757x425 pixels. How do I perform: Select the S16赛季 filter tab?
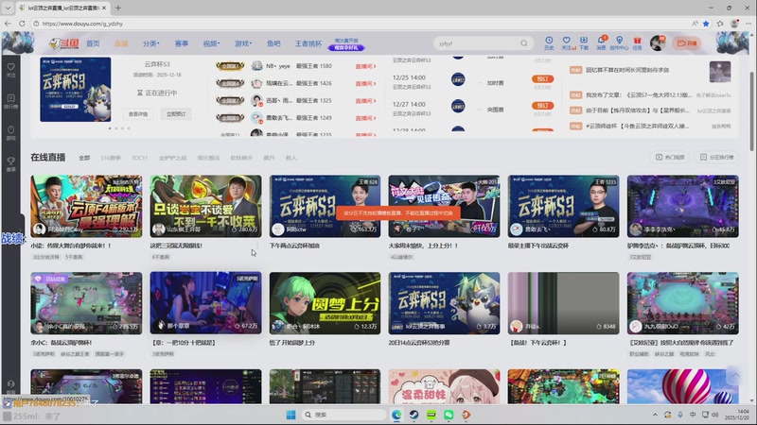pos(111,158)
